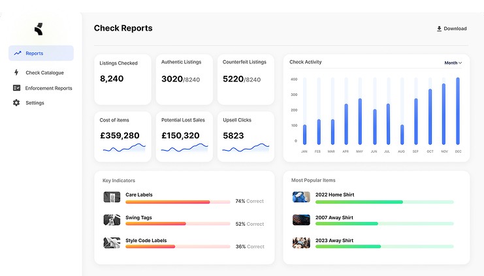Click the Settings gear icon
This screenshot has width=484, height=276.
click(x=16, y=102)
